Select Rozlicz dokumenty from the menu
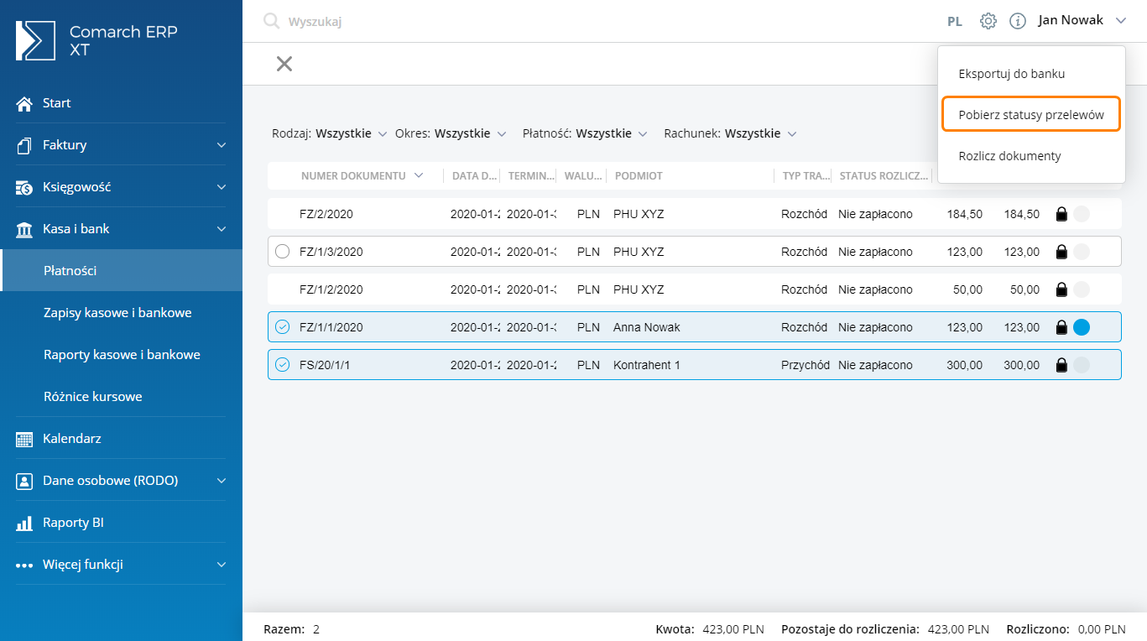 [x=1009, y=156]
